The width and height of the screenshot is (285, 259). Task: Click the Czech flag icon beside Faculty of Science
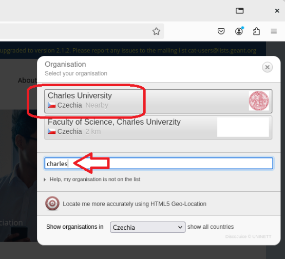pos(52,131)
